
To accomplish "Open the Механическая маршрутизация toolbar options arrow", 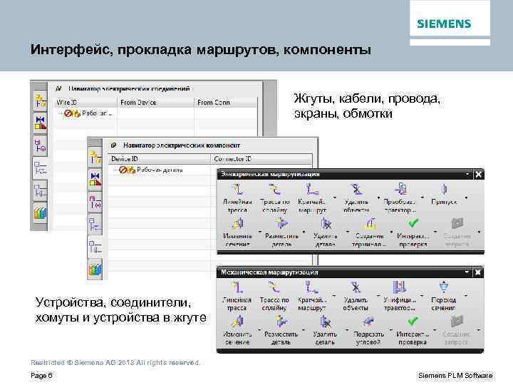I will coord(467,272).
